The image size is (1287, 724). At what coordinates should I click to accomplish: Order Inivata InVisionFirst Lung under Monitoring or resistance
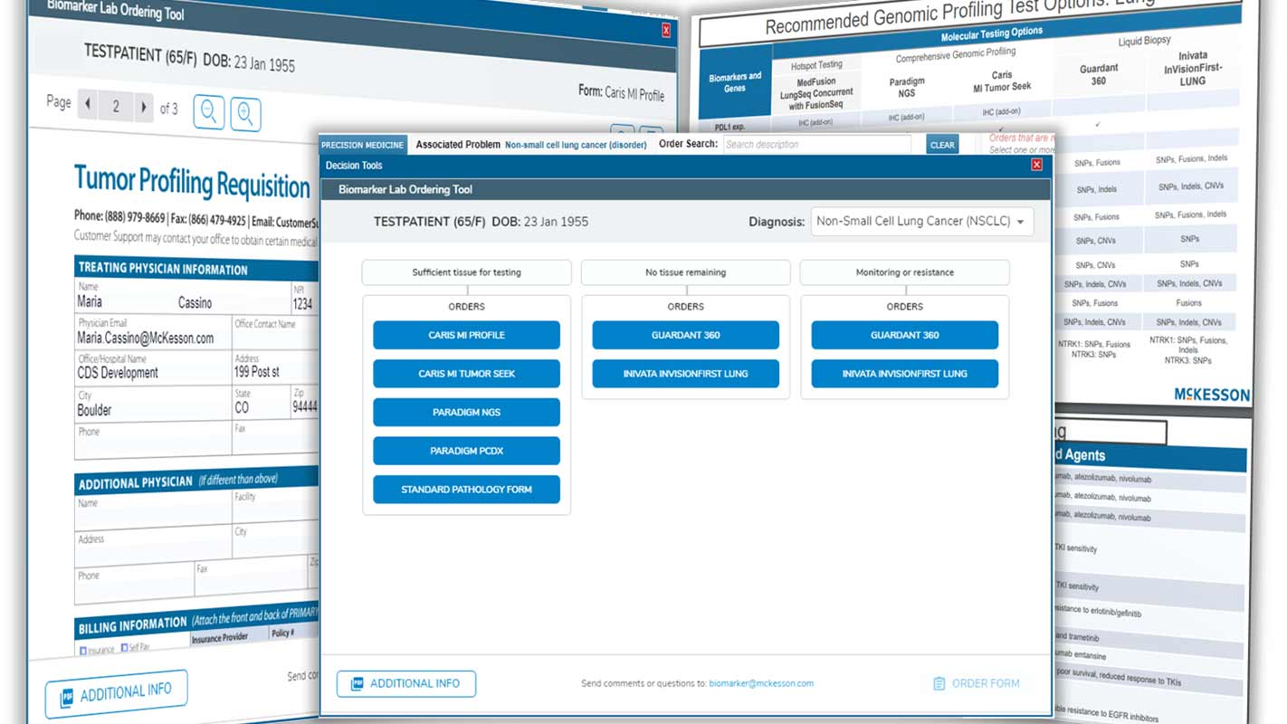[x=905, y=374]
